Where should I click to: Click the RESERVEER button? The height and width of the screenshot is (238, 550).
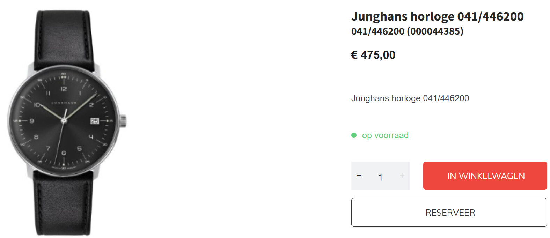pos(449,213)
